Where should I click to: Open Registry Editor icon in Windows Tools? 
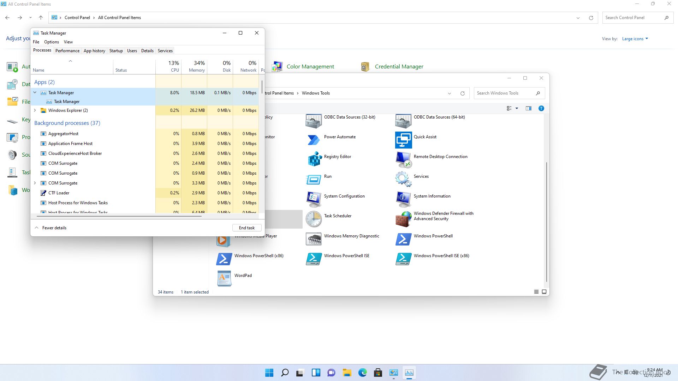point(314,159)
